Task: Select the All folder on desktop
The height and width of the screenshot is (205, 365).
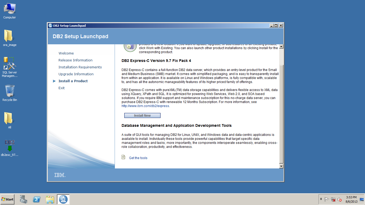Action: click(x=10, y=121)
